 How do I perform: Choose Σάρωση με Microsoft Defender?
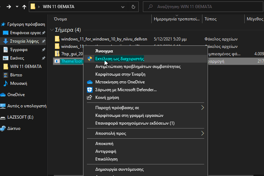point(126,90)
